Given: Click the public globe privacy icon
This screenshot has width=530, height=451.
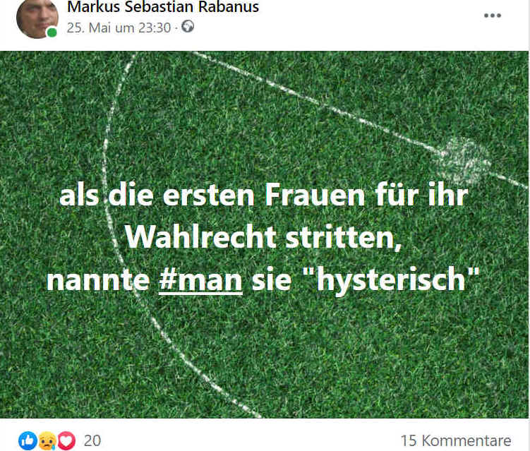Looking at the screenshot, I should 188,26.
